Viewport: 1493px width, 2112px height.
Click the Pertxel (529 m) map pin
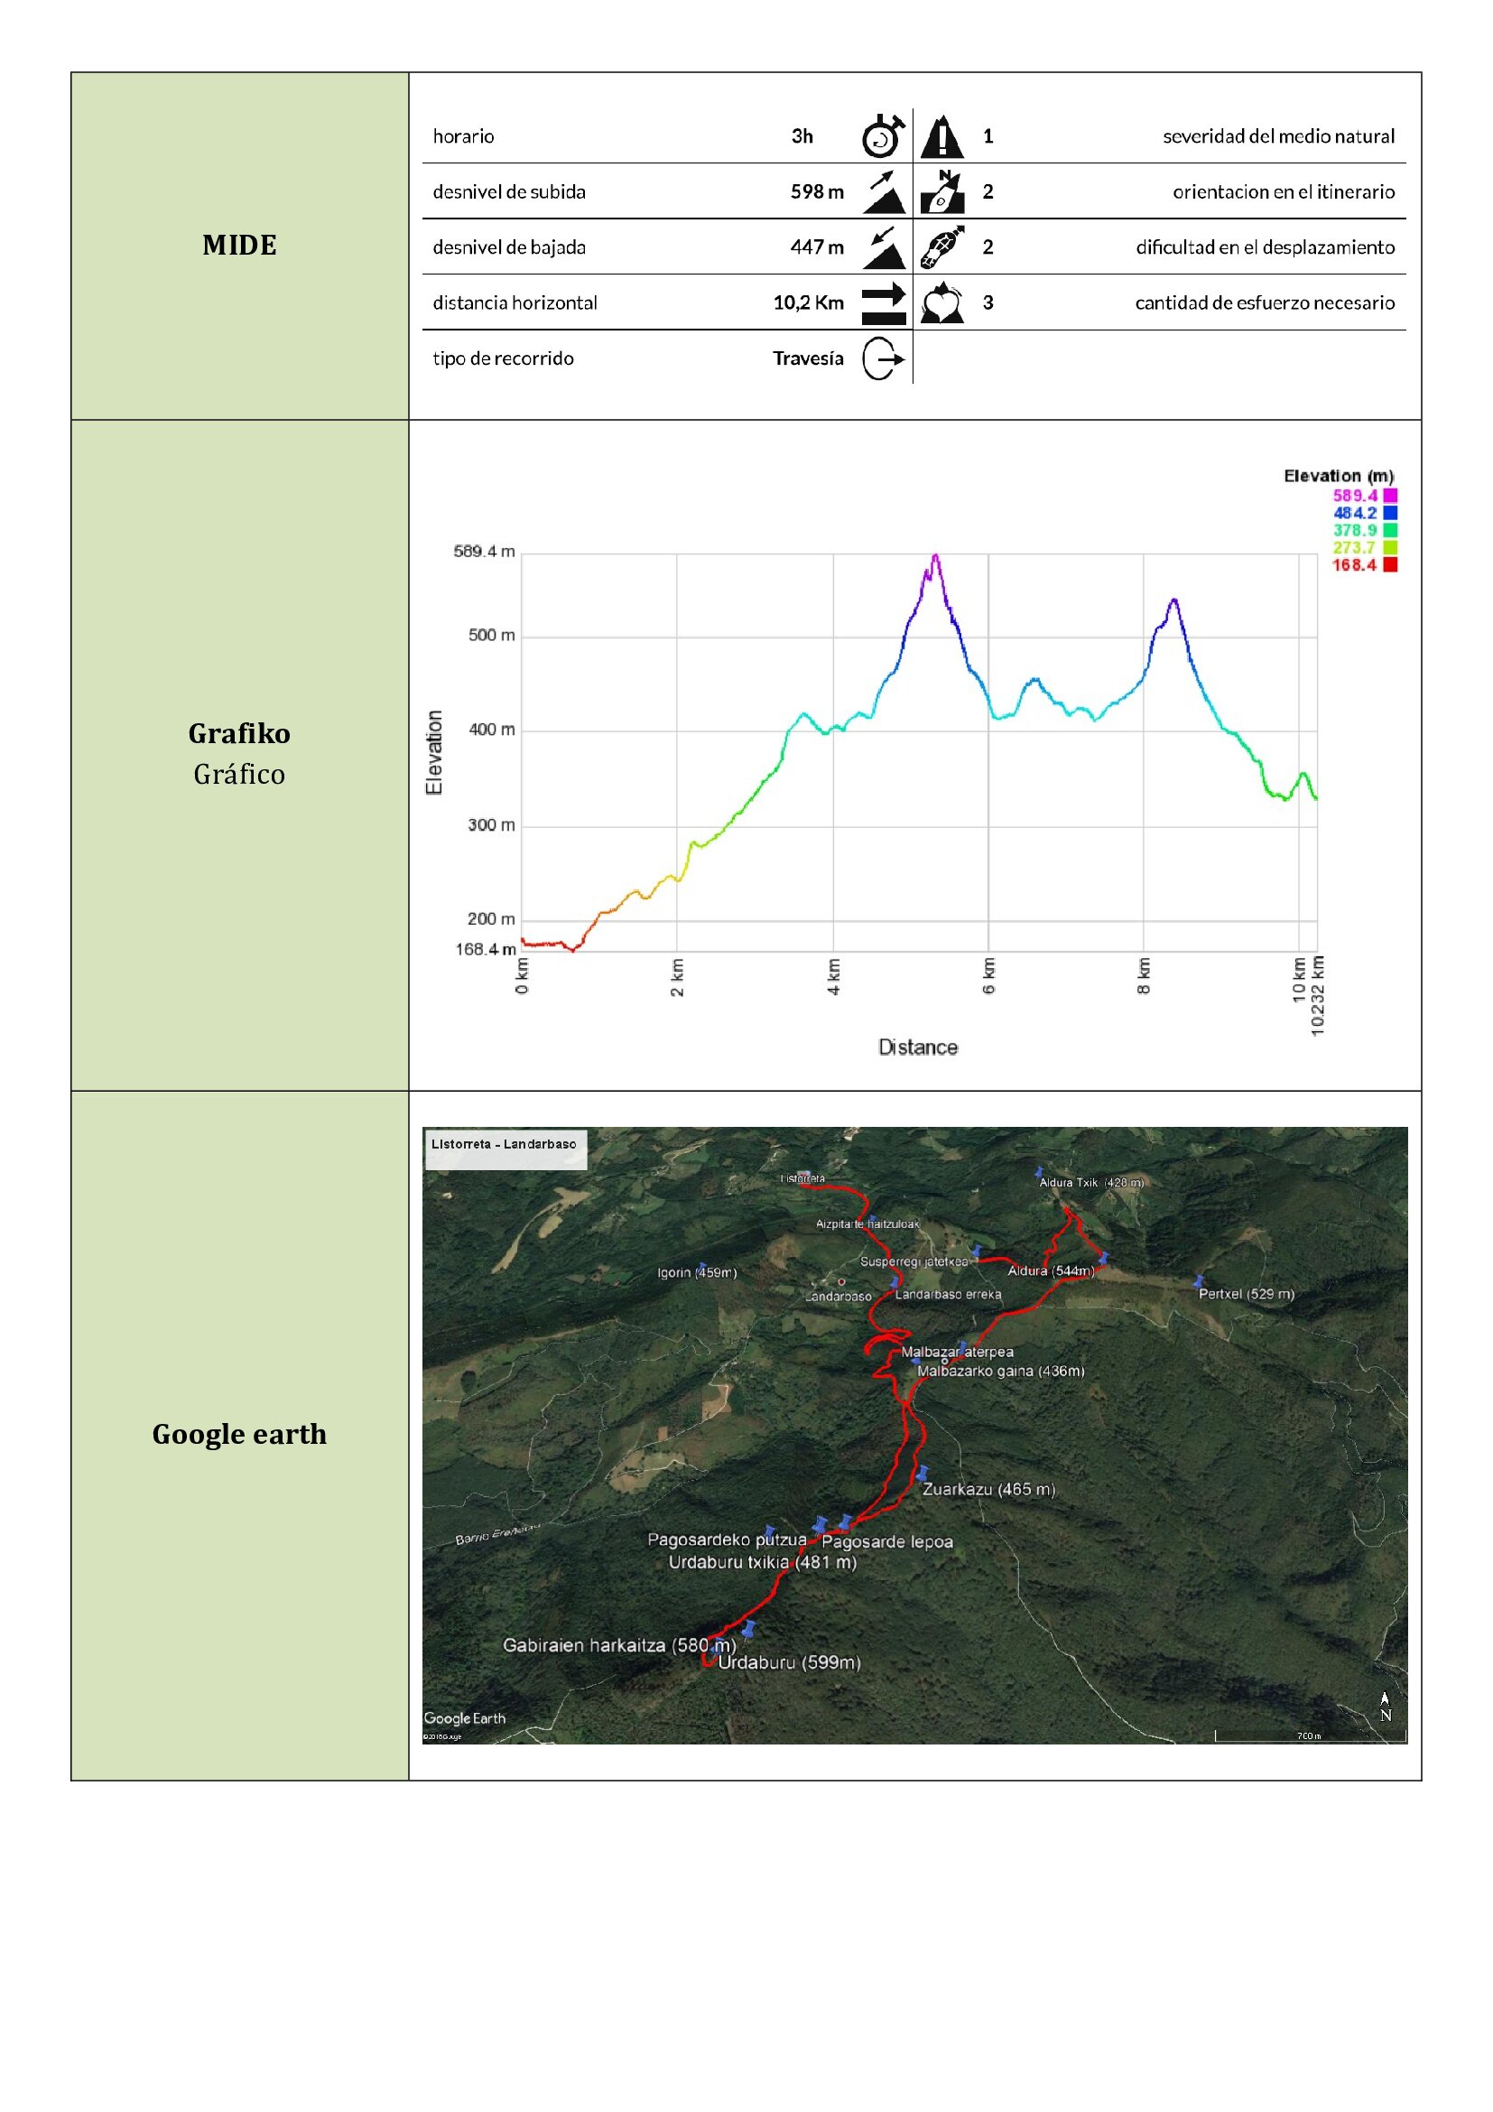[1198, 1281]
